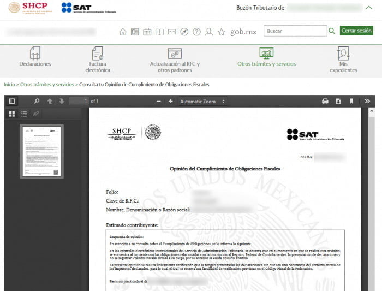This screenshot has width=382, height=291.
Task: Click the RFC update gears icon
Action: [x=175, y=54]
